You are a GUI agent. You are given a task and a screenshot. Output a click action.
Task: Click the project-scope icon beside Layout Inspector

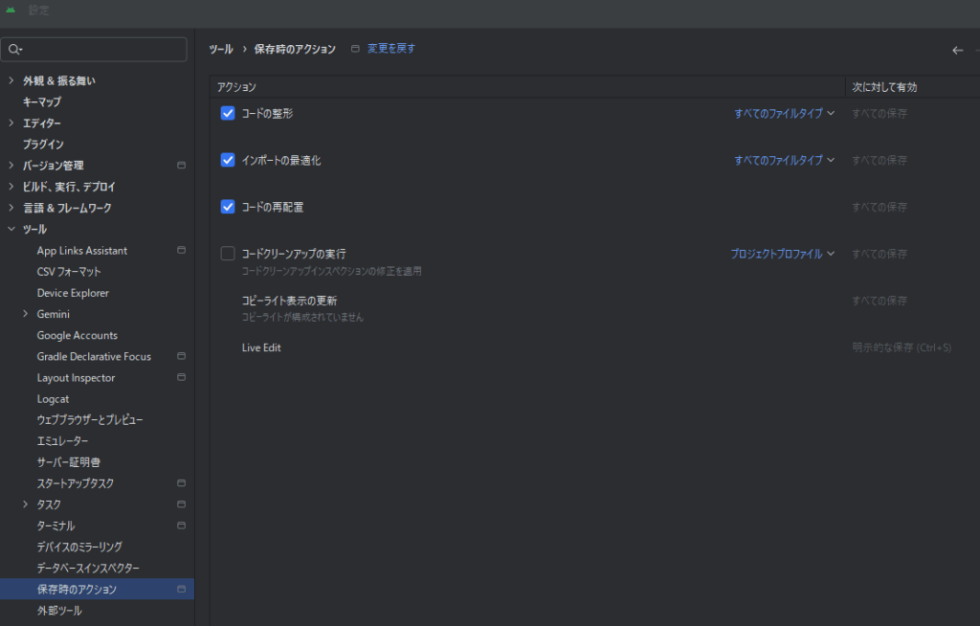pyautogui.click(x=181, y=378)
